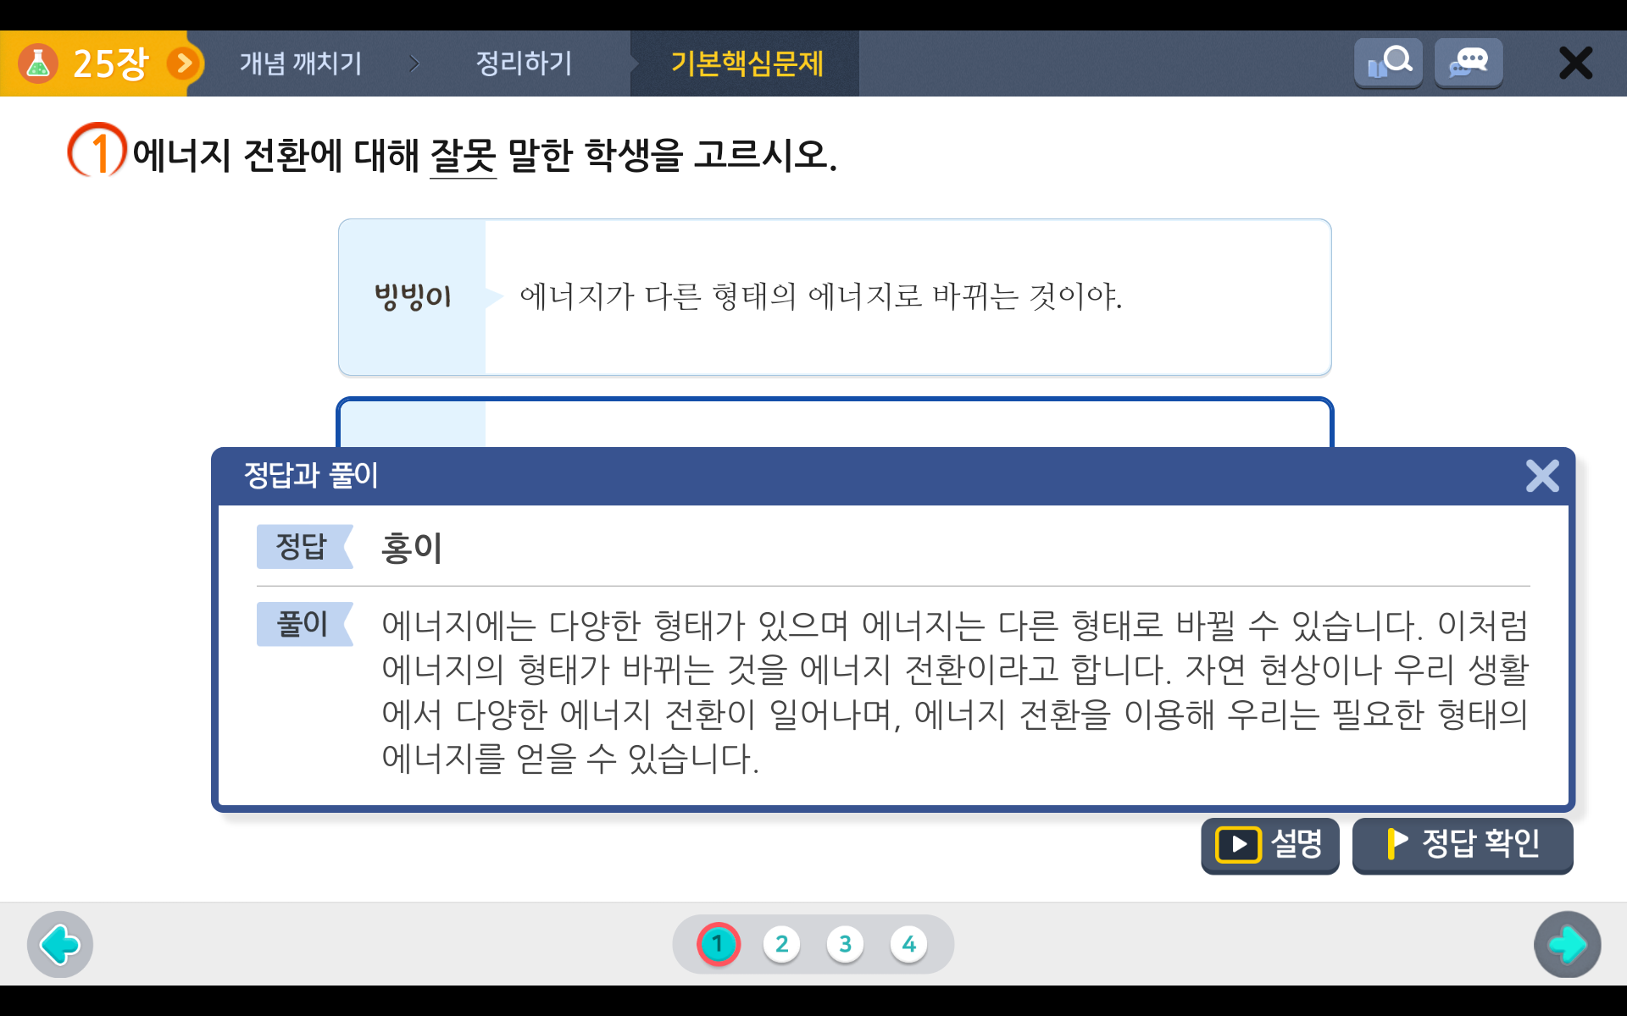Close the 정답과 풀이 popup
Image resolution: width=1627 pixels, height=1016 pixels.
(x=1541, y=476)
